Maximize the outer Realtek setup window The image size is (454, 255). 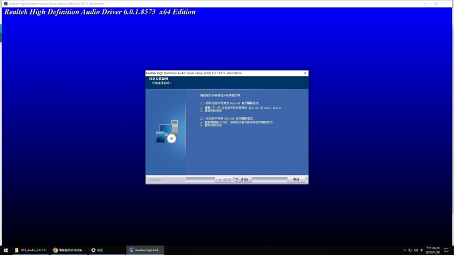pos(436,4)
